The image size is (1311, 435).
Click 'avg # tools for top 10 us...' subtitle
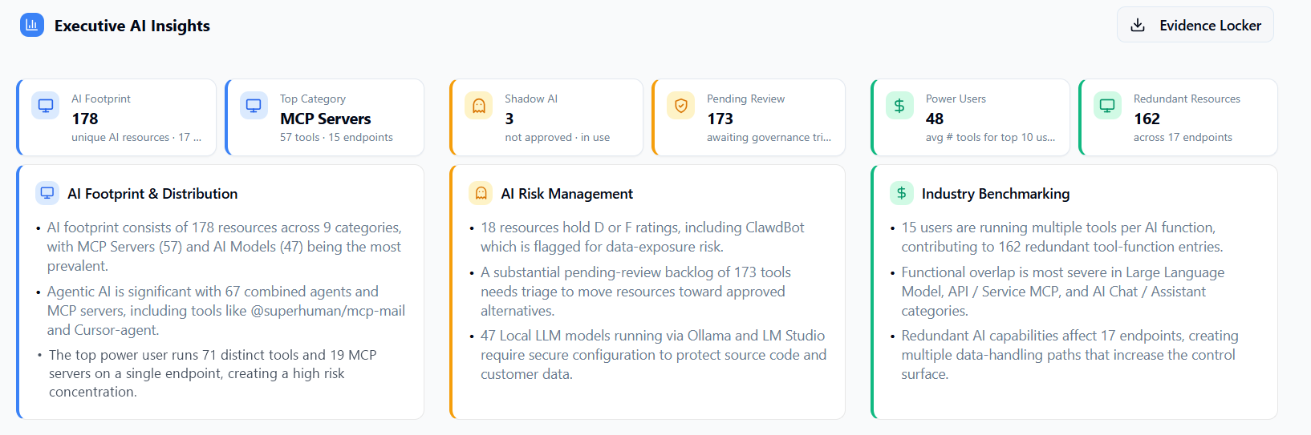pos(991,137)
